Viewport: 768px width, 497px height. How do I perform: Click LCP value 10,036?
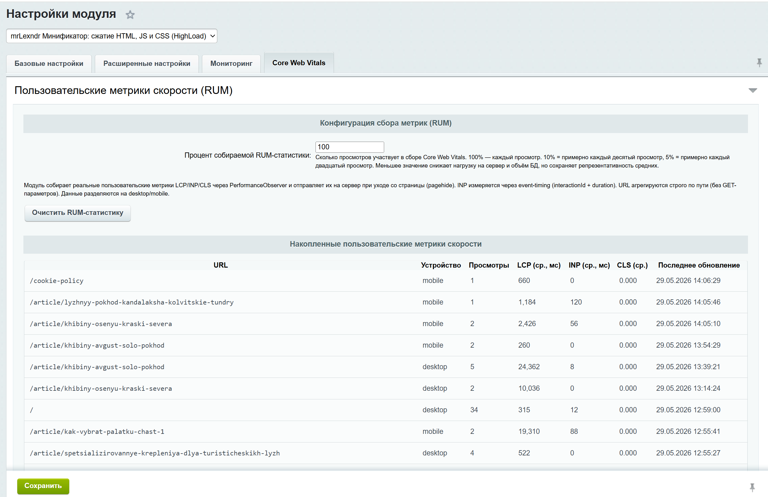click(529, 389)
